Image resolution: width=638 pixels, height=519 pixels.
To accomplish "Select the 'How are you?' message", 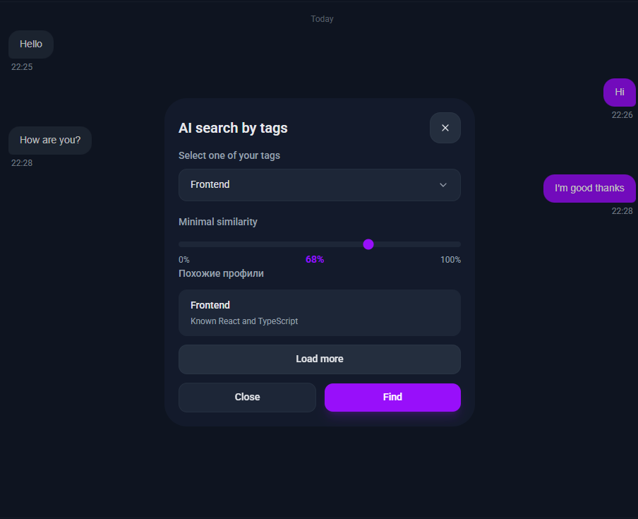I will tap(49, 140).
